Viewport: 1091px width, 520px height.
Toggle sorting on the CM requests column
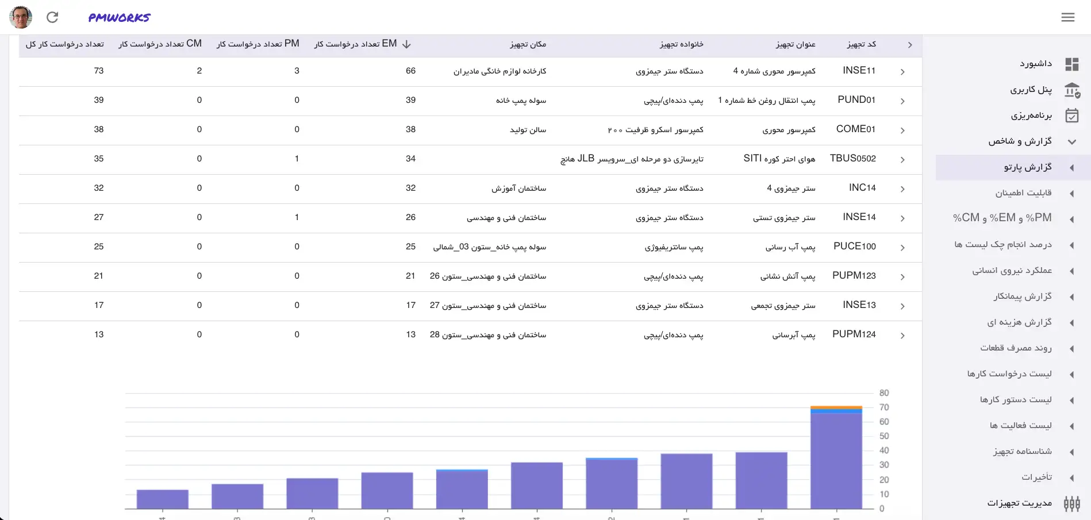click(159, 44)
